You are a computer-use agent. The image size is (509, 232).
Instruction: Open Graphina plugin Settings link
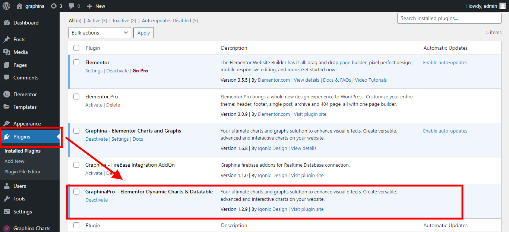pyautogui.click(x=120, y=139)
